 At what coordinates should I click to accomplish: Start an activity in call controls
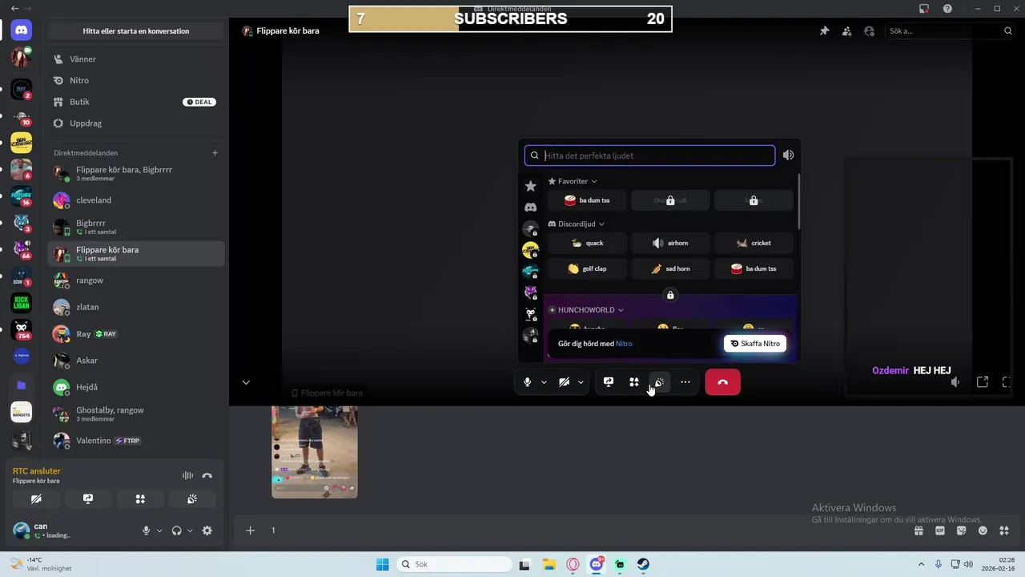tap(634, 382)
